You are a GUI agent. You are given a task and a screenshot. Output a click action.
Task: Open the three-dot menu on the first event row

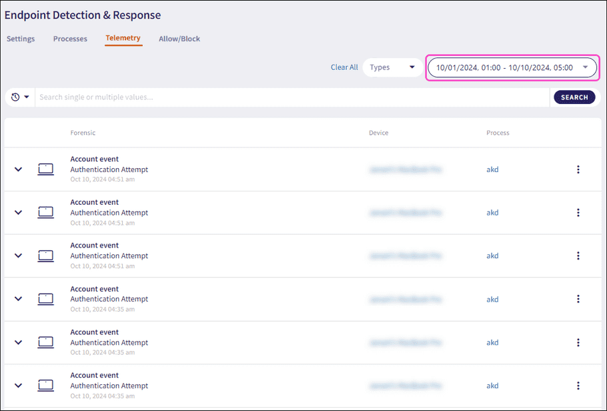pos(578,169)
